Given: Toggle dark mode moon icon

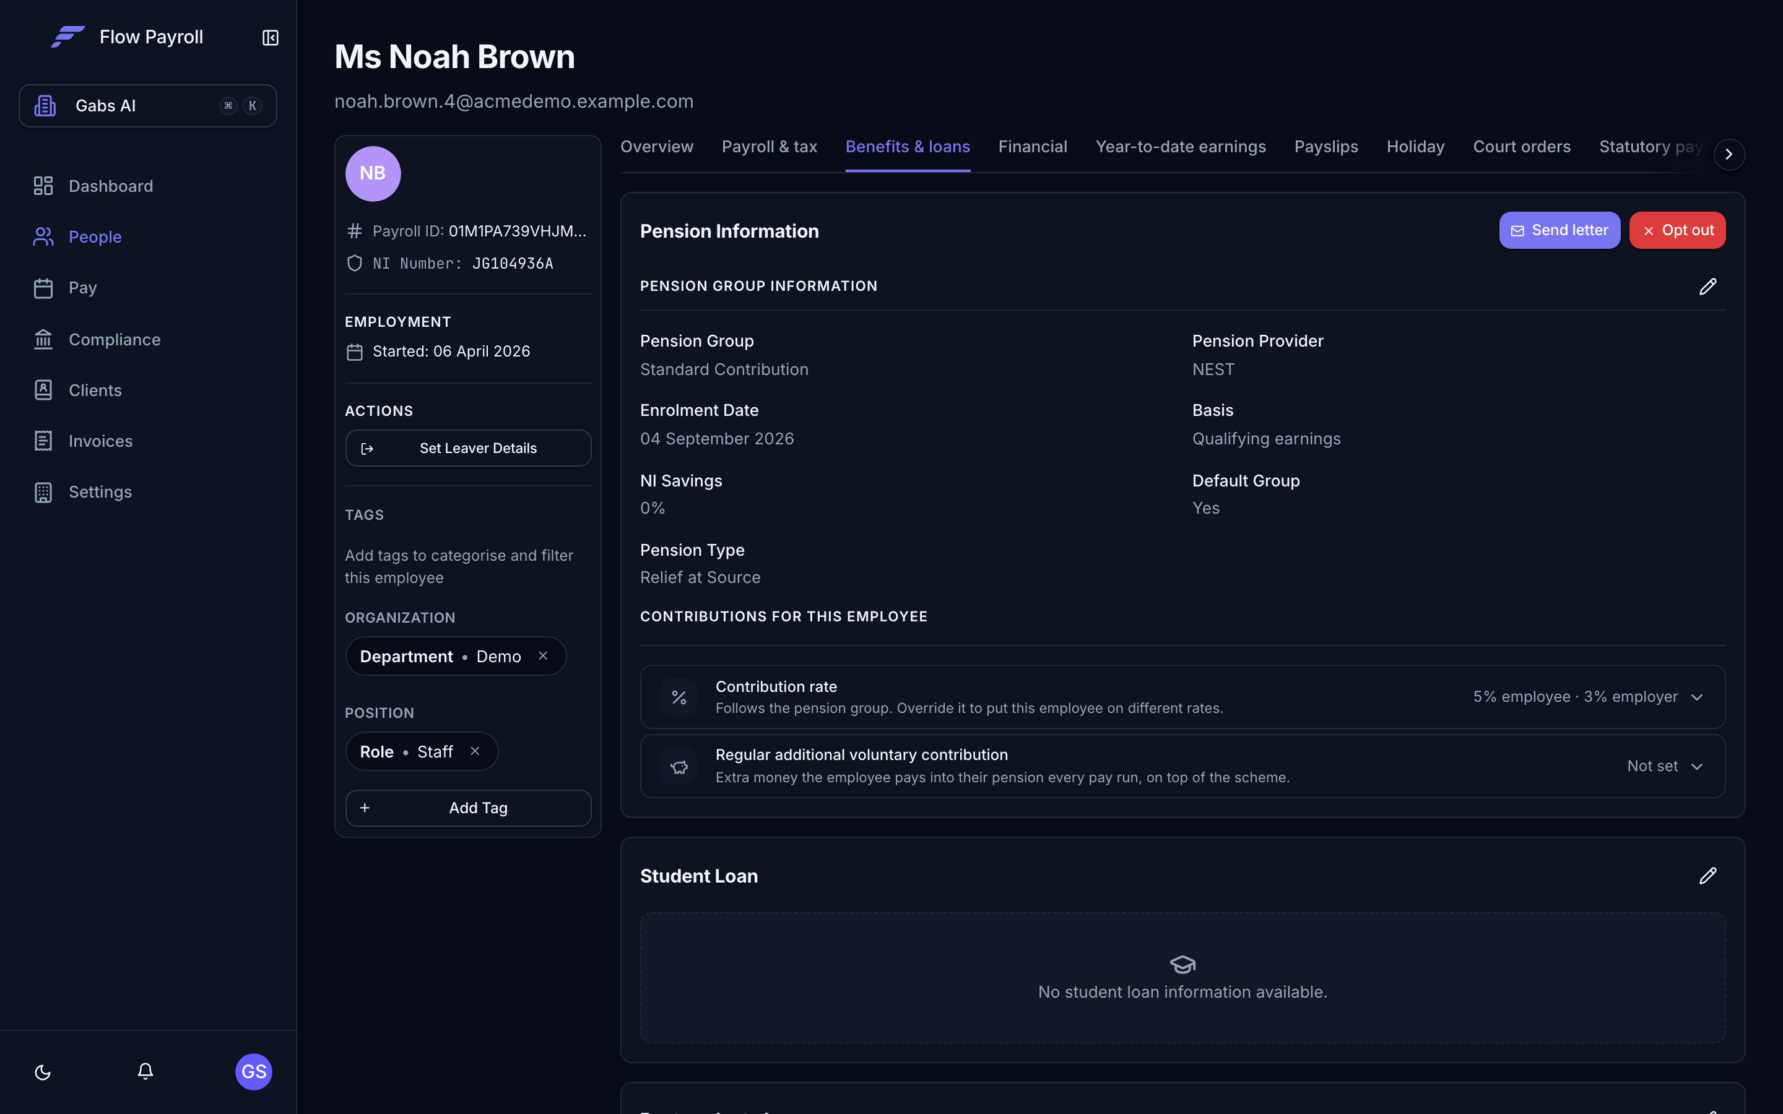Looking at the screenshot, I should point(43,1072).
